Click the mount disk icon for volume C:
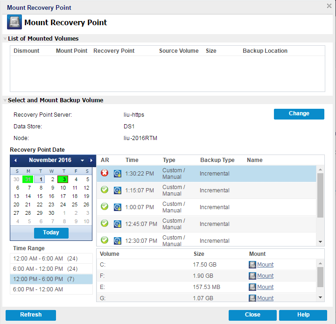The width and height of the screenshot is (336, 324). [252, 265]
